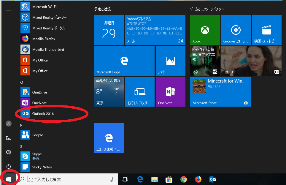Open the Microsoft Edge tile
The image size is (286, 185).
pyautogui.click(x=124, y=61)
